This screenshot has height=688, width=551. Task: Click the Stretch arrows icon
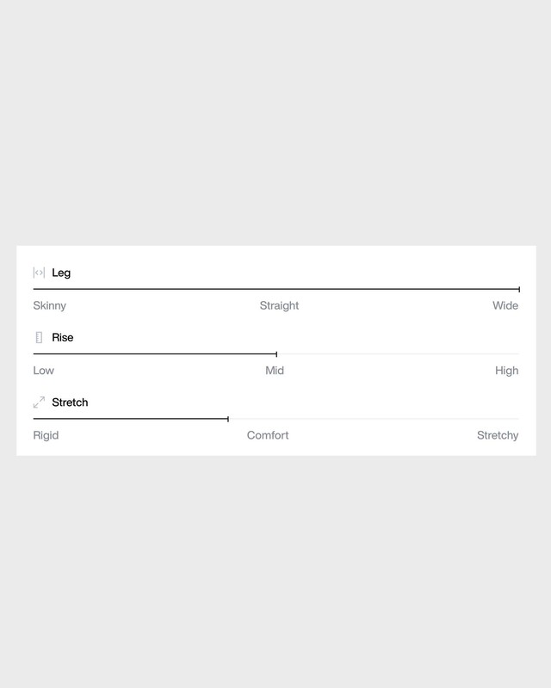tap(39, 402)
